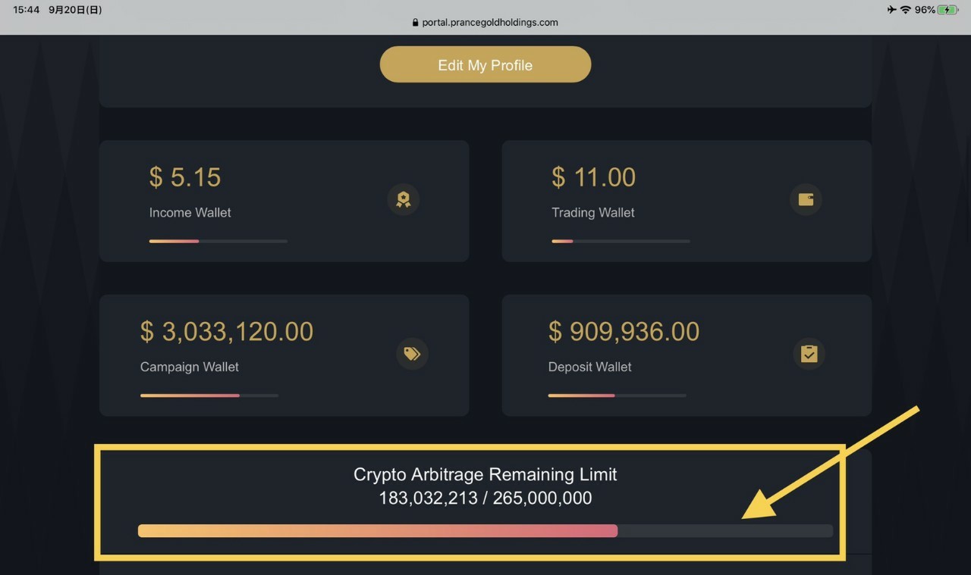Click the Income Wallet progress bar
Viewport: 971px width, 575px height.
coord(218,241)
